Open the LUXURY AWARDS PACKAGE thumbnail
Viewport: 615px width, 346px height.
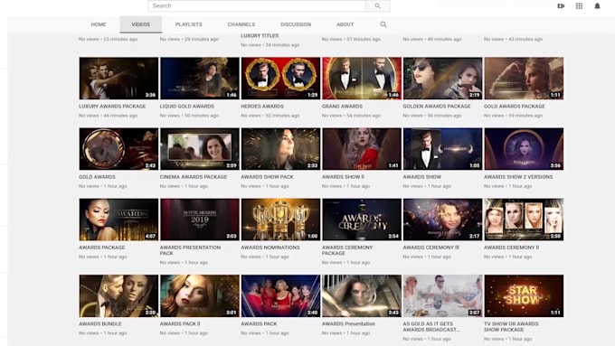coord(118,79)
